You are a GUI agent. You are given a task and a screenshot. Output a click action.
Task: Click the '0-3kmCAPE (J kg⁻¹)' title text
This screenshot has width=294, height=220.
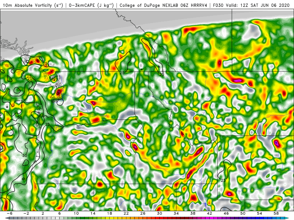[91, 5]
